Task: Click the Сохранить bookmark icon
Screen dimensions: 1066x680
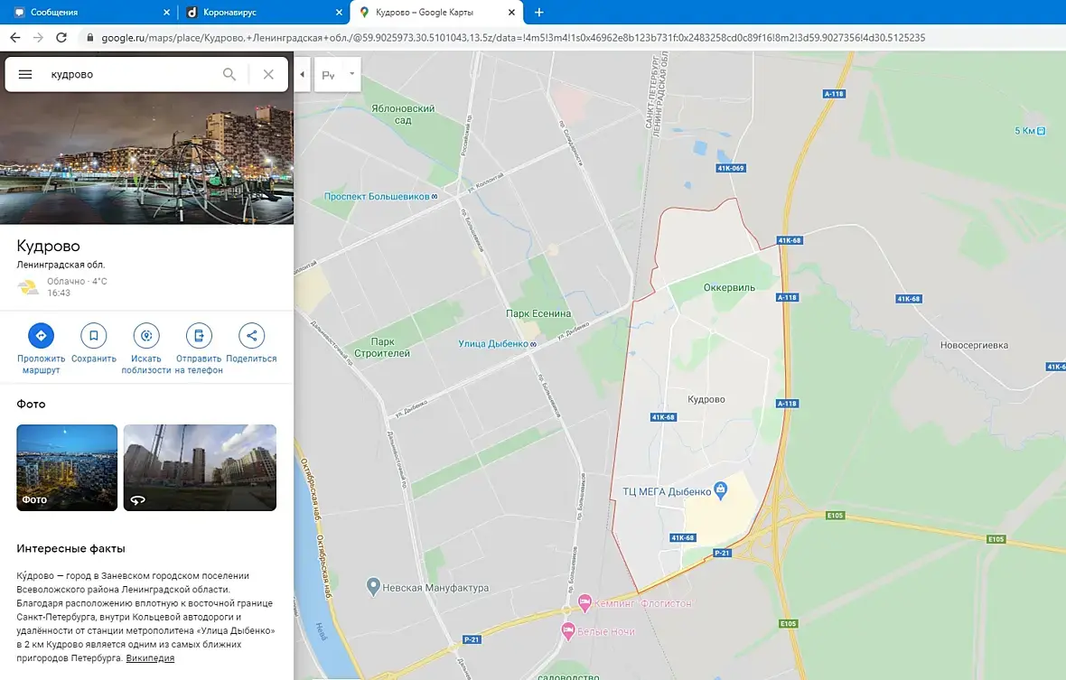Action: pos(94,335)
